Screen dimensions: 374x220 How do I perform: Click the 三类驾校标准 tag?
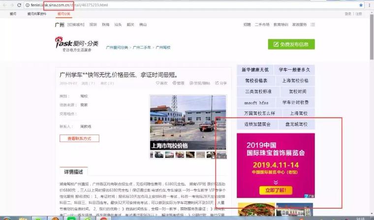click(258, 91)
